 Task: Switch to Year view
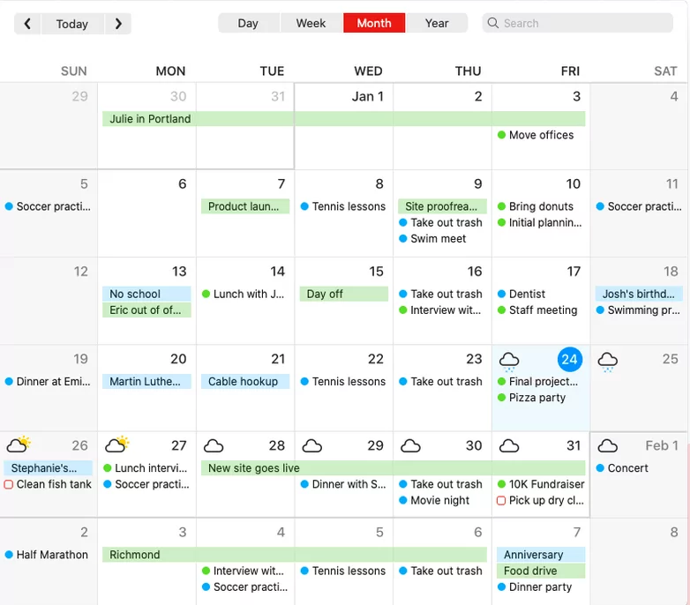[437, 23]
